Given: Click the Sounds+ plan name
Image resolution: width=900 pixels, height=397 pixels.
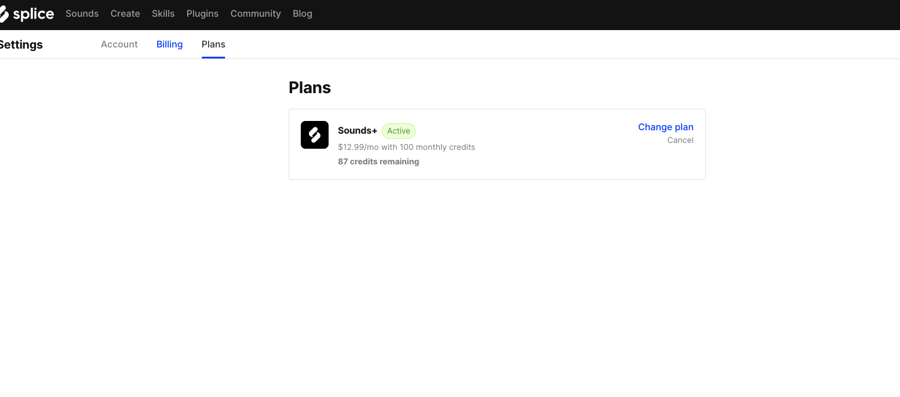Looking at the screenshot, I should tap(358, 131).
